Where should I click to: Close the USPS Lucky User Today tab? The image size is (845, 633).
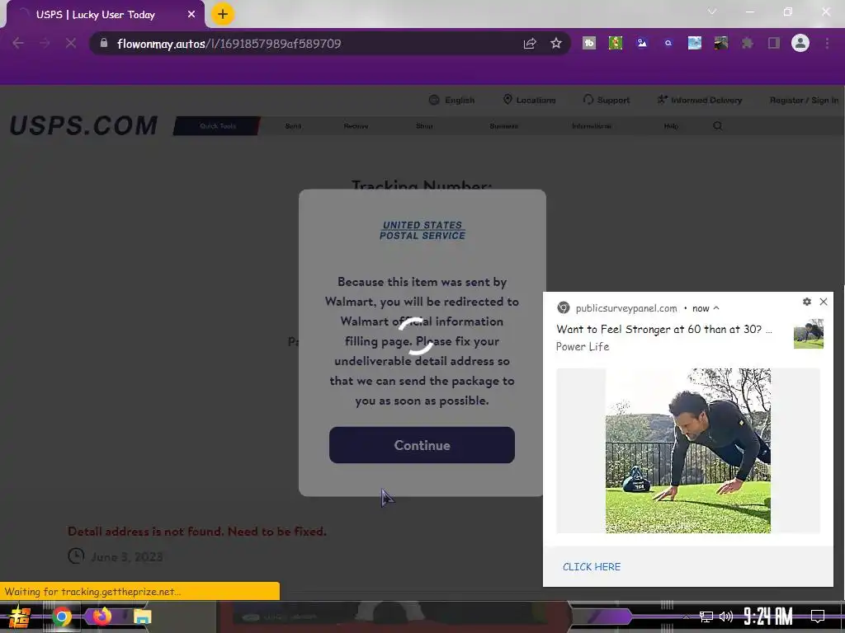(x=191, y=15)
